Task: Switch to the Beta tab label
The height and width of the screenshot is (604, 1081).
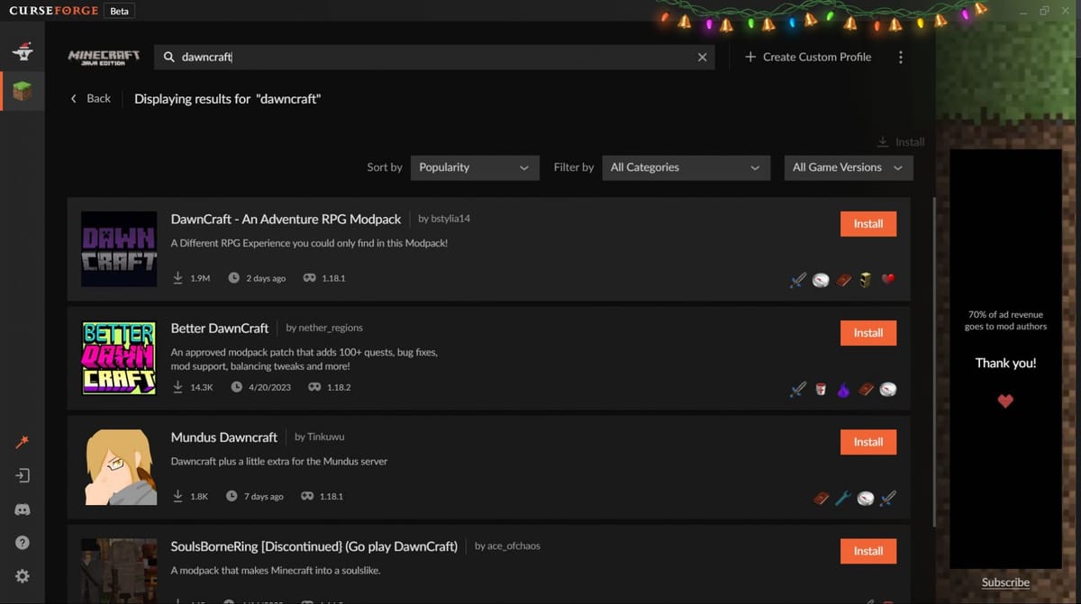Action: 118,11
